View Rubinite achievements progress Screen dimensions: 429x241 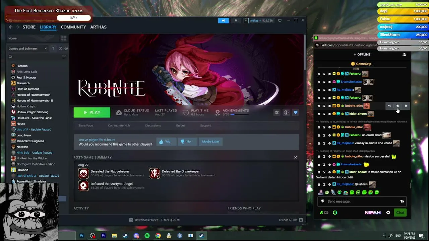[232, 112]
